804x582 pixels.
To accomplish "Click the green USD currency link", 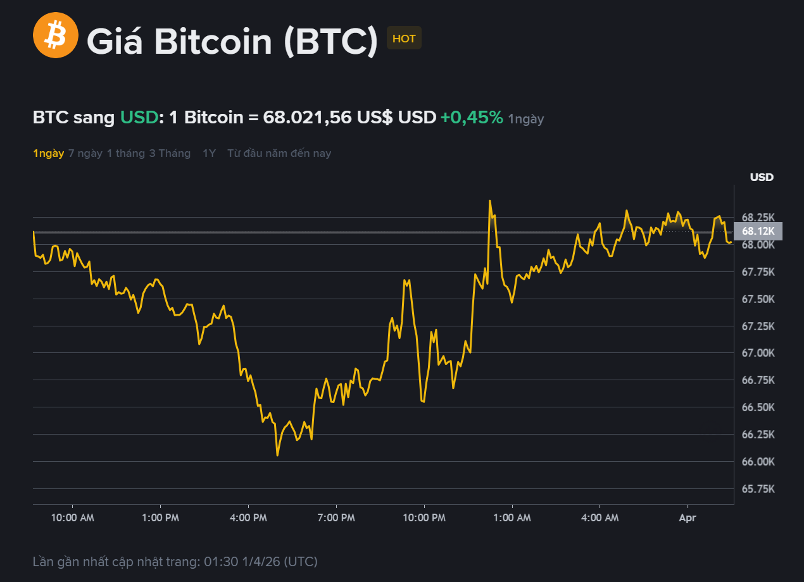I will [139, 117].
